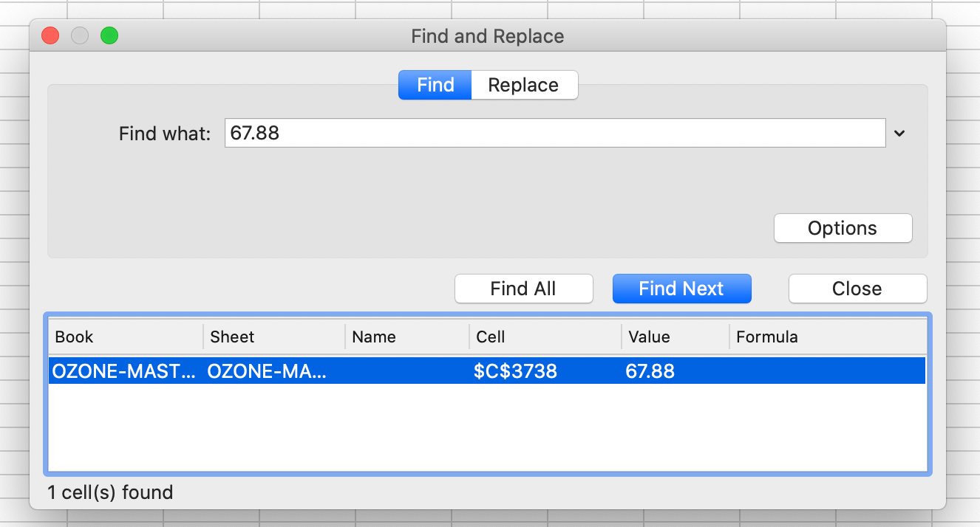This screenshot has height=527, width=980.
Task: Switch to the Replace tab
Action: [x=523, y=85]
